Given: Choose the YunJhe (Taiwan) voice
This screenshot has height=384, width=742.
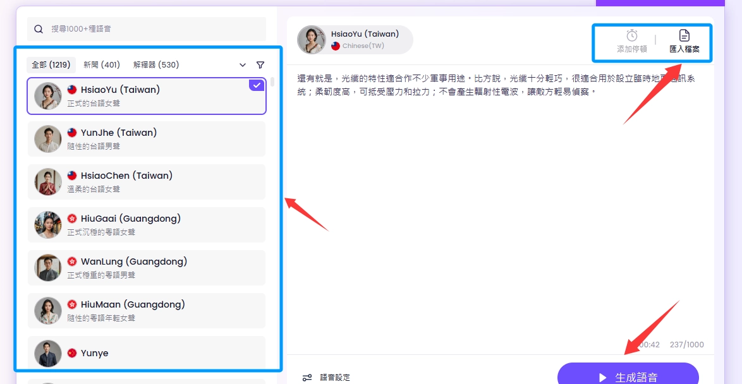Looking at the screenshot, I should pyautogui.click(x=147, y=139).
